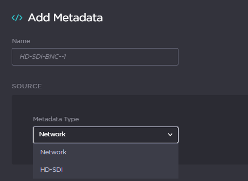
Task: Click the code brackets icon beside Add Metadata
Action: pyautogui.click(x=17, y=17)
